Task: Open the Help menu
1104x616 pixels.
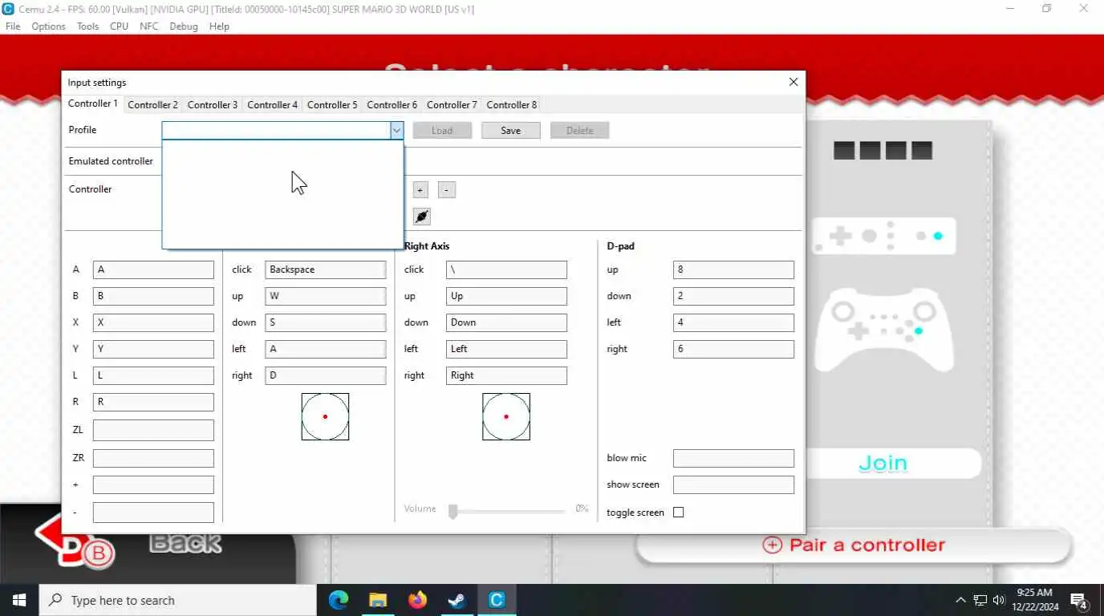Action: 219,26
